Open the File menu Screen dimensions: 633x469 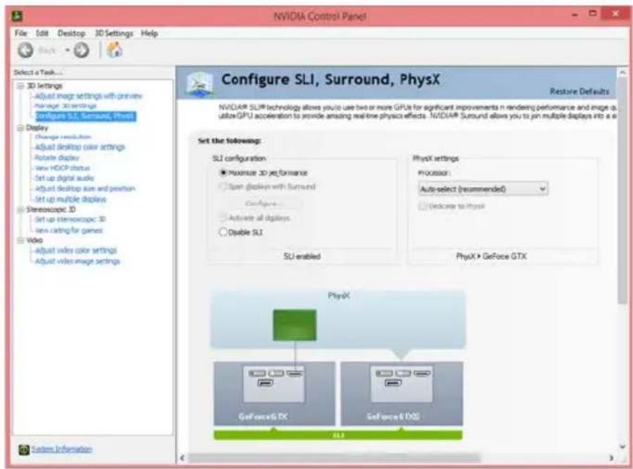21,33
